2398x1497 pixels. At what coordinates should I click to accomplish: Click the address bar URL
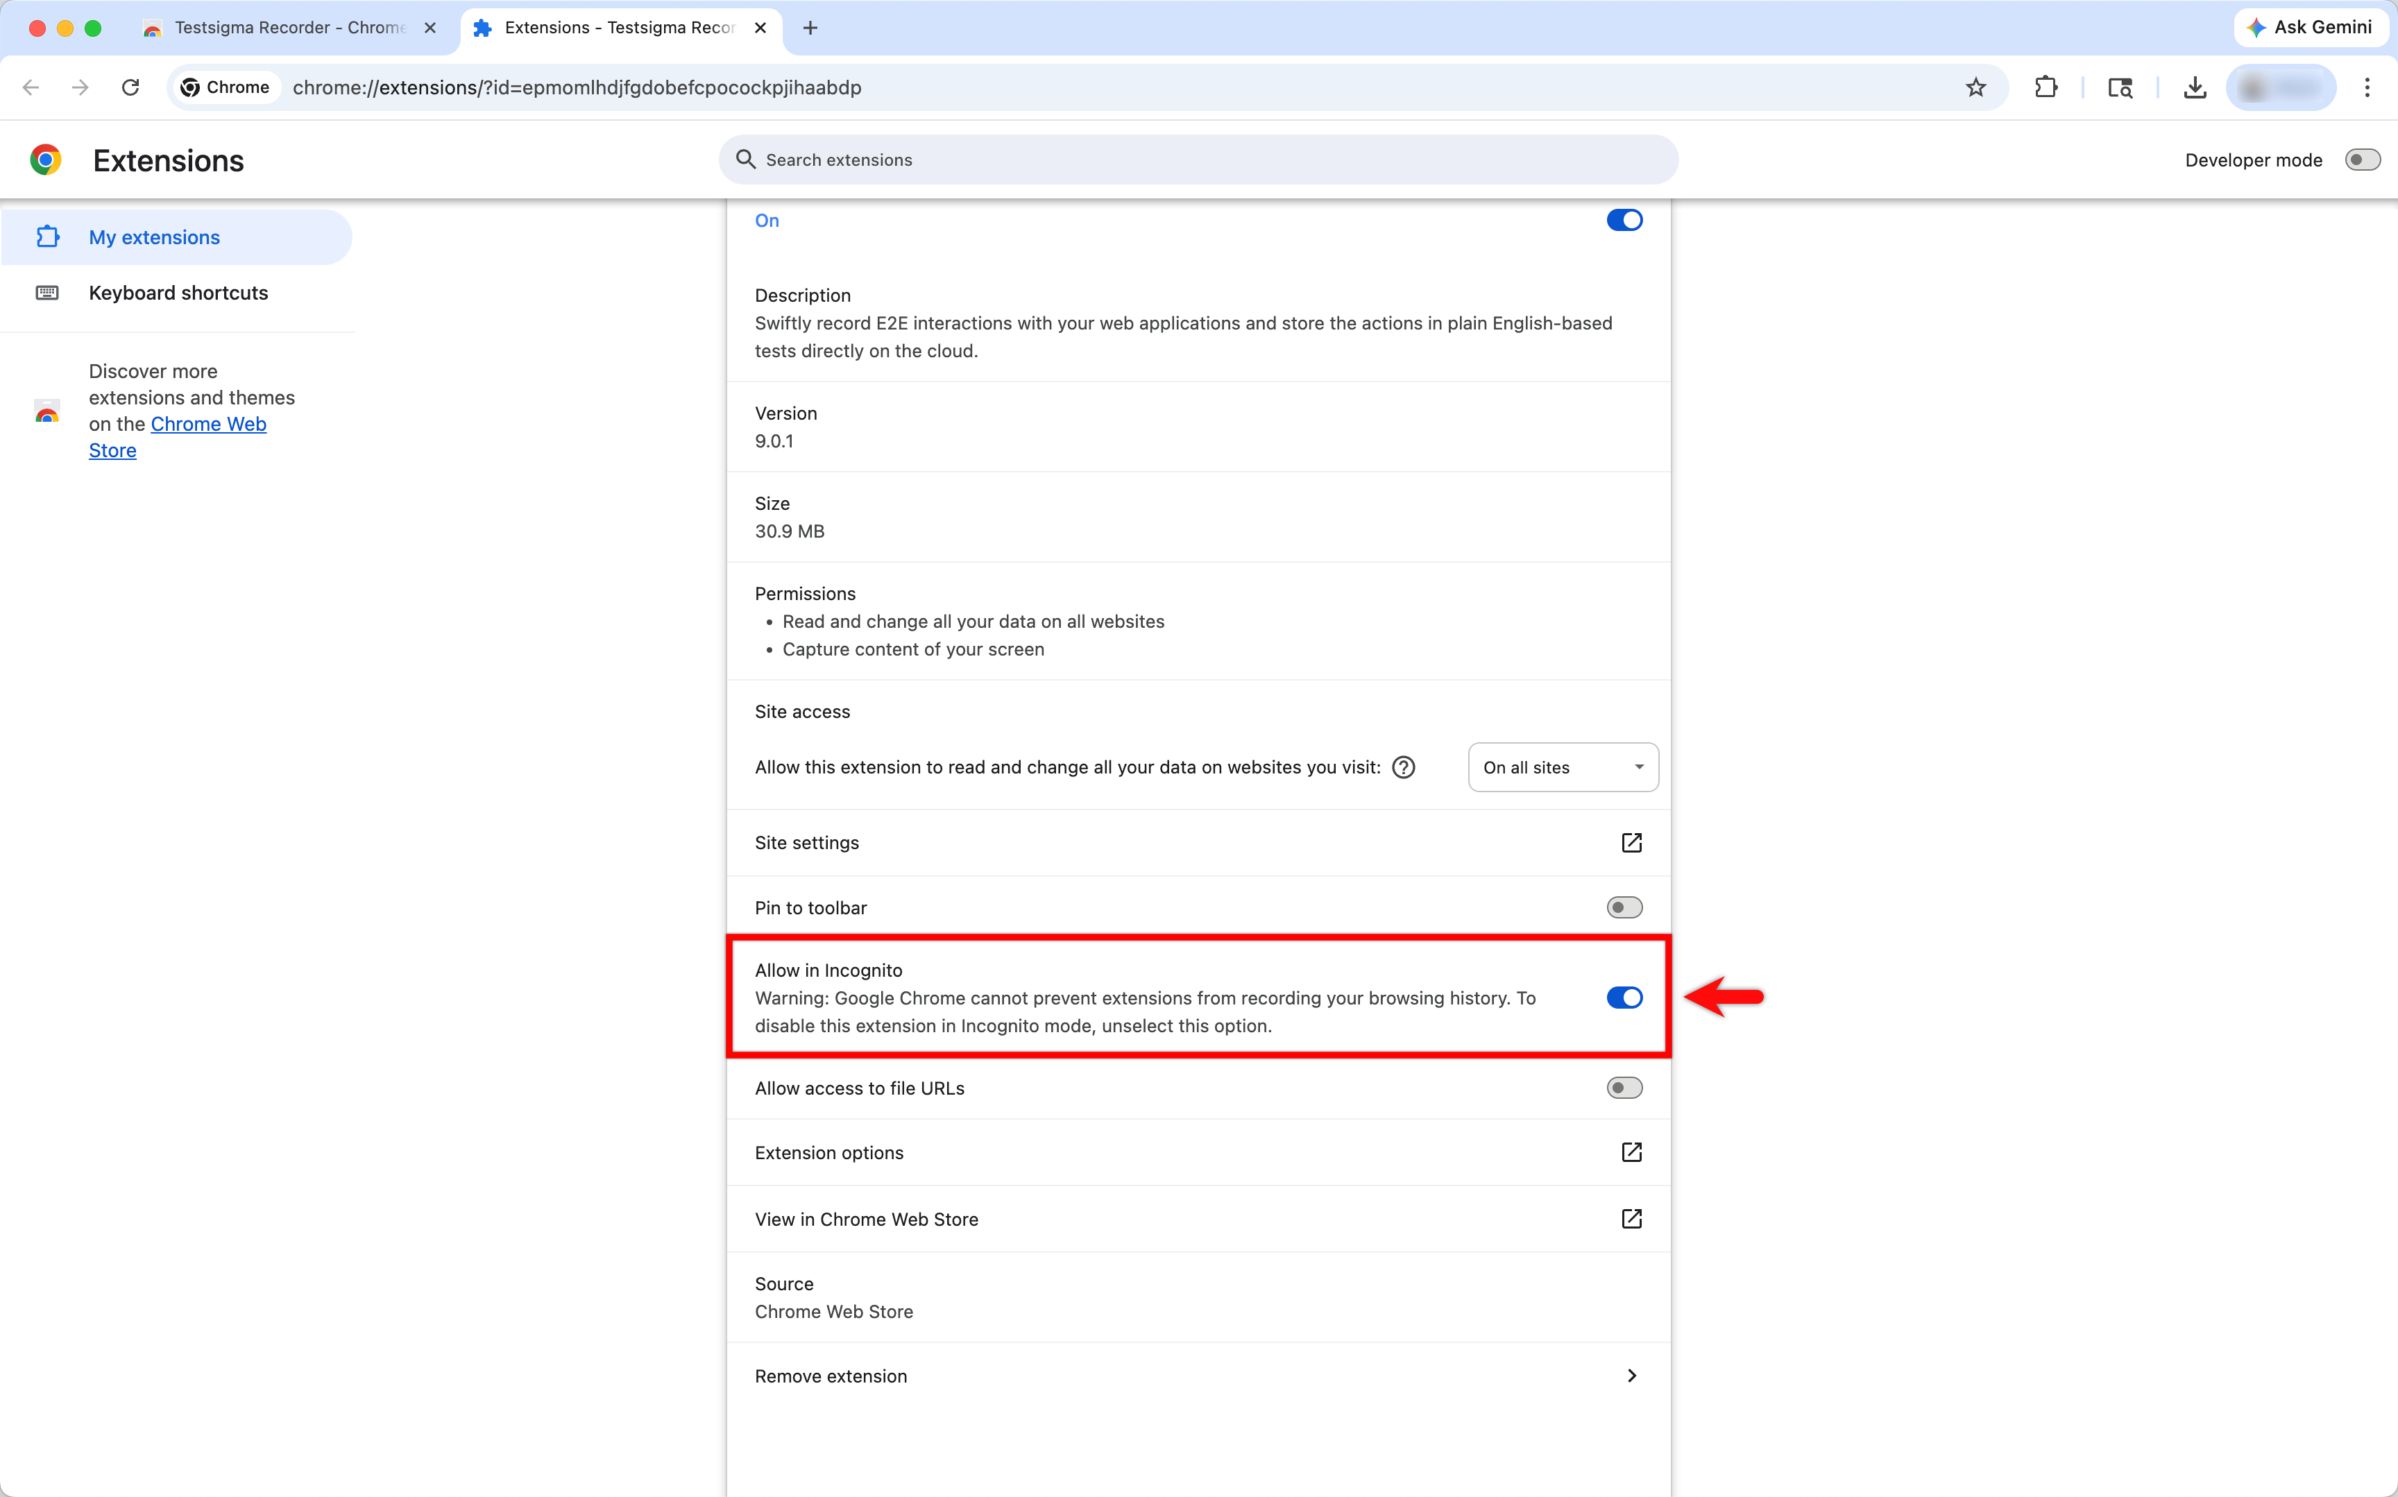click(576, 87)
